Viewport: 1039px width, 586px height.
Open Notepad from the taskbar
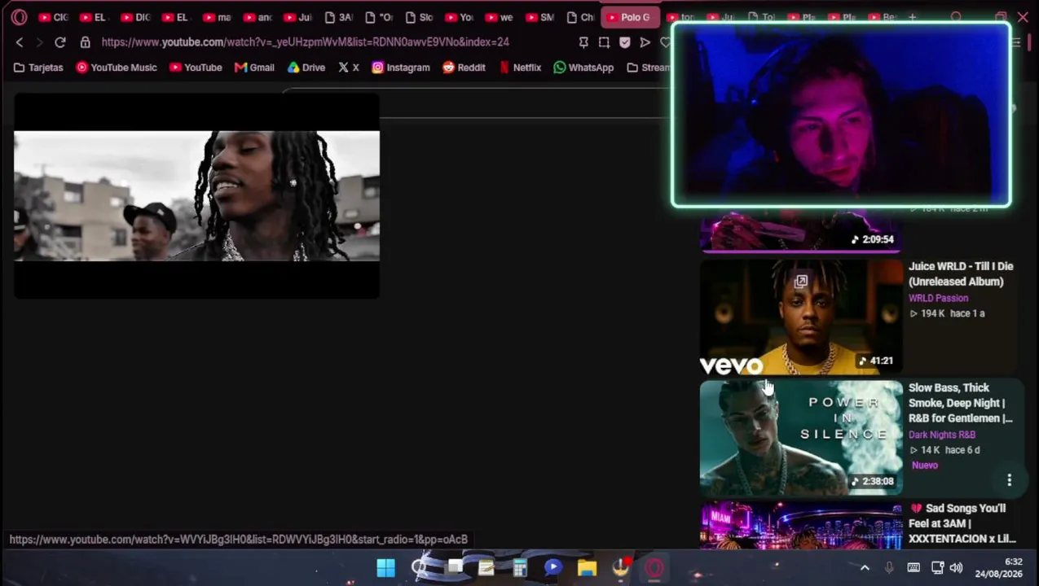486,567
